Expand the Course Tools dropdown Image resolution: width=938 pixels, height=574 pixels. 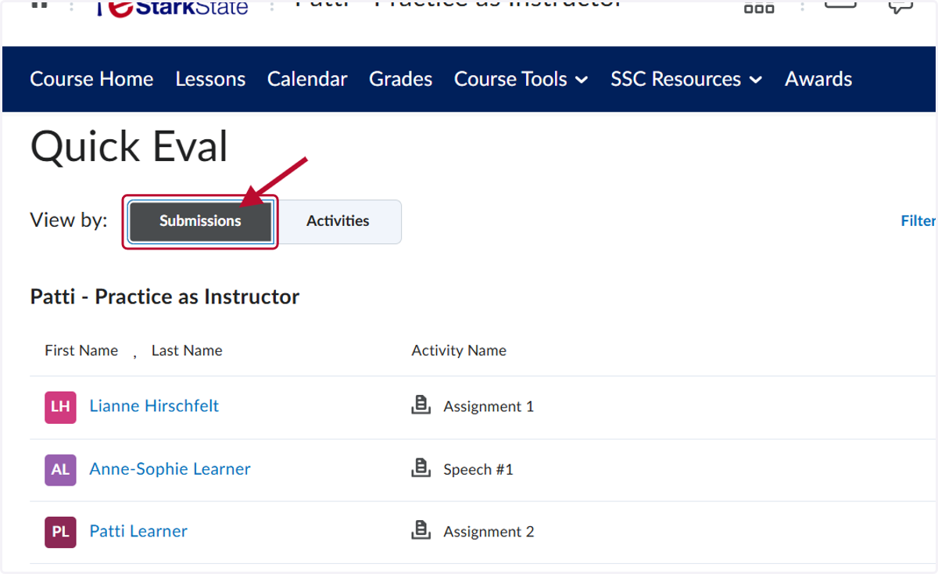pos(521,79)
